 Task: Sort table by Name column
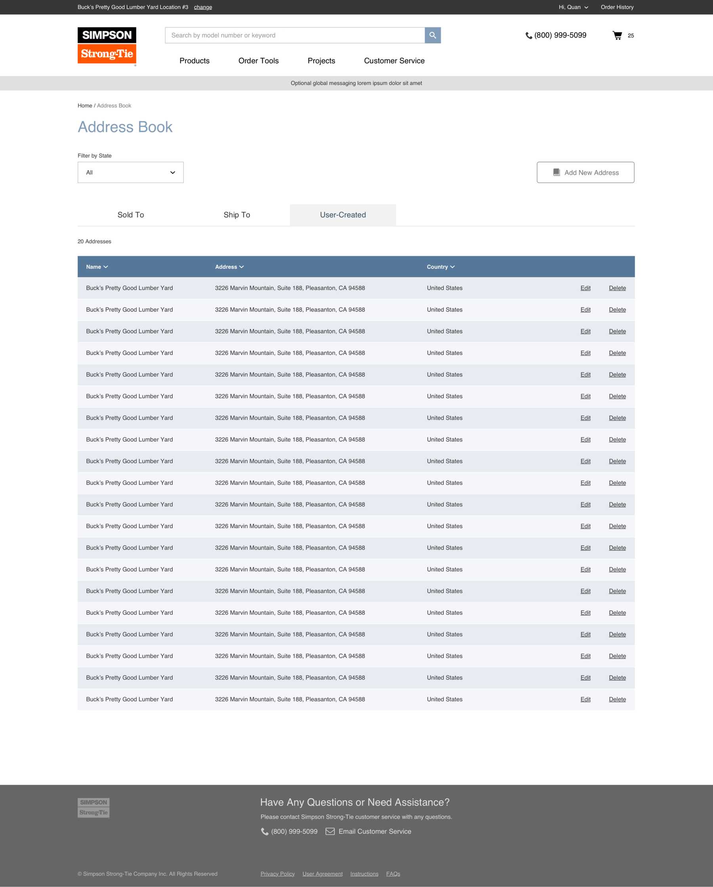click(97, 267)
